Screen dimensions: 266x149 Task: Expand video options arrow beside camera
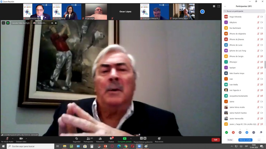26,138
